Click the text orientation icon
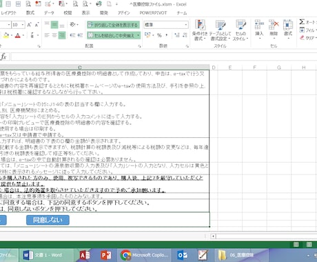The width and height of the screenshot is (317, 262). pos(72,25)
